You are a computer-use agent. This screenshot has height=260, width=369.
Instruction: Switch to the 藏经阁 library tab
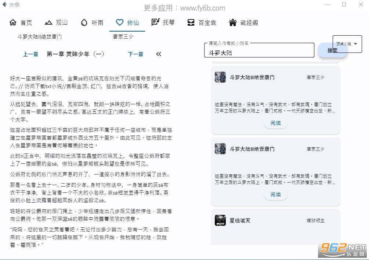243,23
